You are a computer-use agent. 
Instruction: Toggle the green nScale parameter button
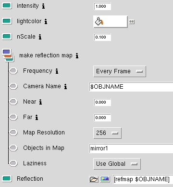pos(7,37)
